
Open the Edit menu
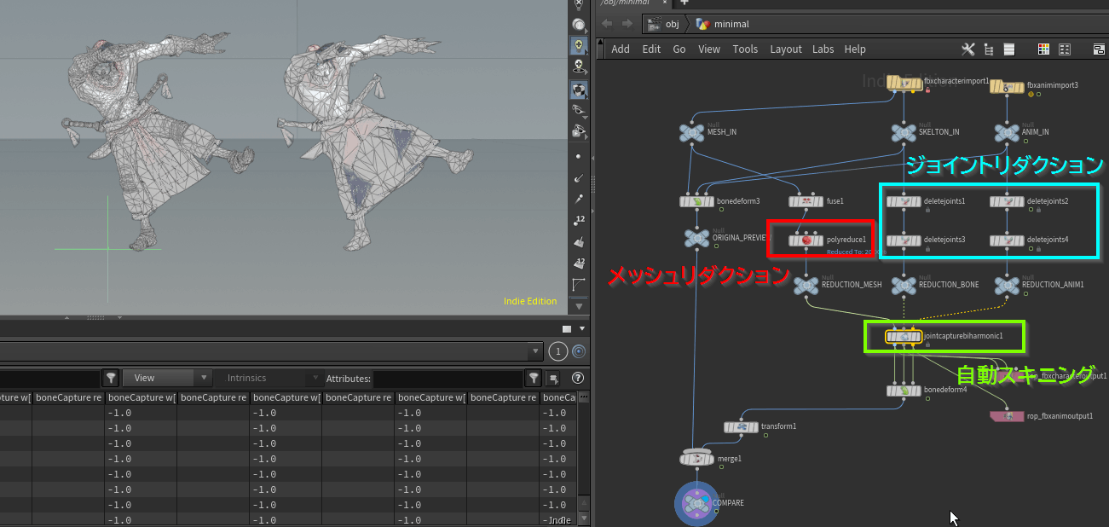point(651,49)
